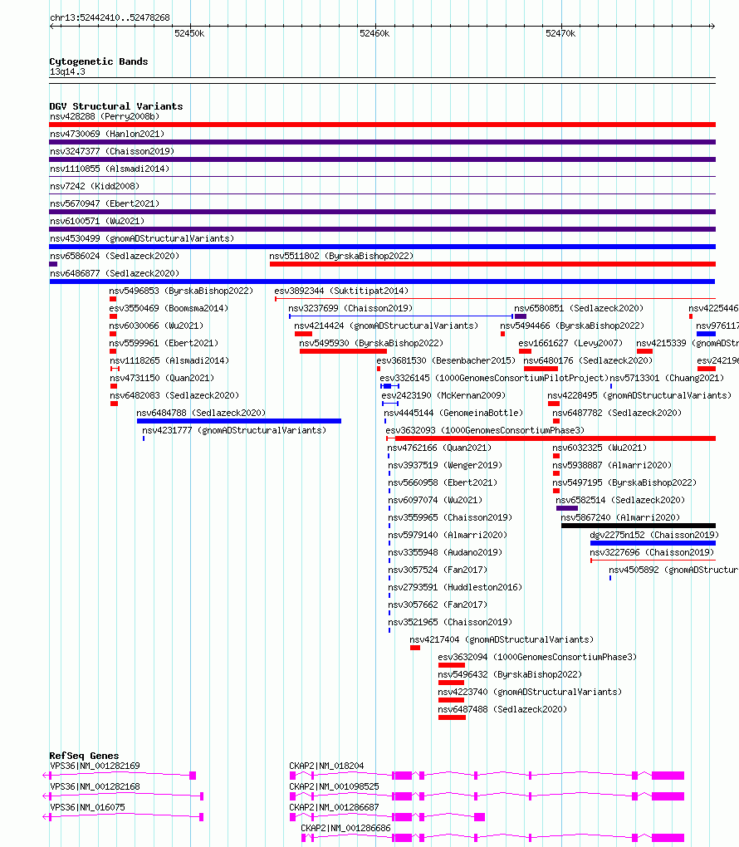The image size is (739, 847).
Task: Click nsv5495930 (ByrskaBishop2022) label
Action: (x=371, y=343)
